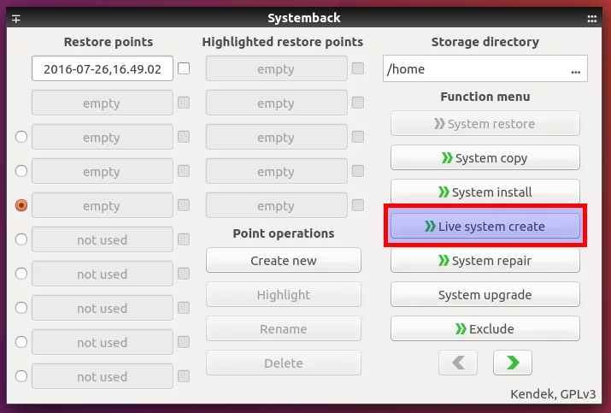
Task: Click the 2016-07-26,16.49.02 restore point field
Action: (103, 68)
